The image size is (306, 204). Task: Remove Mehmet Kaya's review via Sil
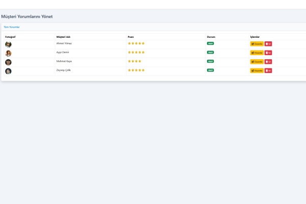click(268, 62)
